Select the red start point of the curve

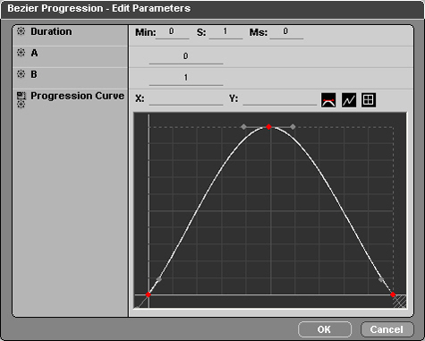pos(149,294)
